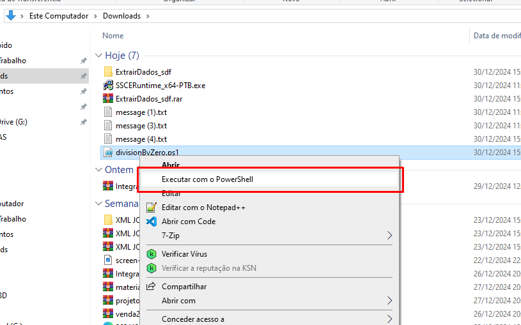Sort files by the Nome column header

[113, 36]
